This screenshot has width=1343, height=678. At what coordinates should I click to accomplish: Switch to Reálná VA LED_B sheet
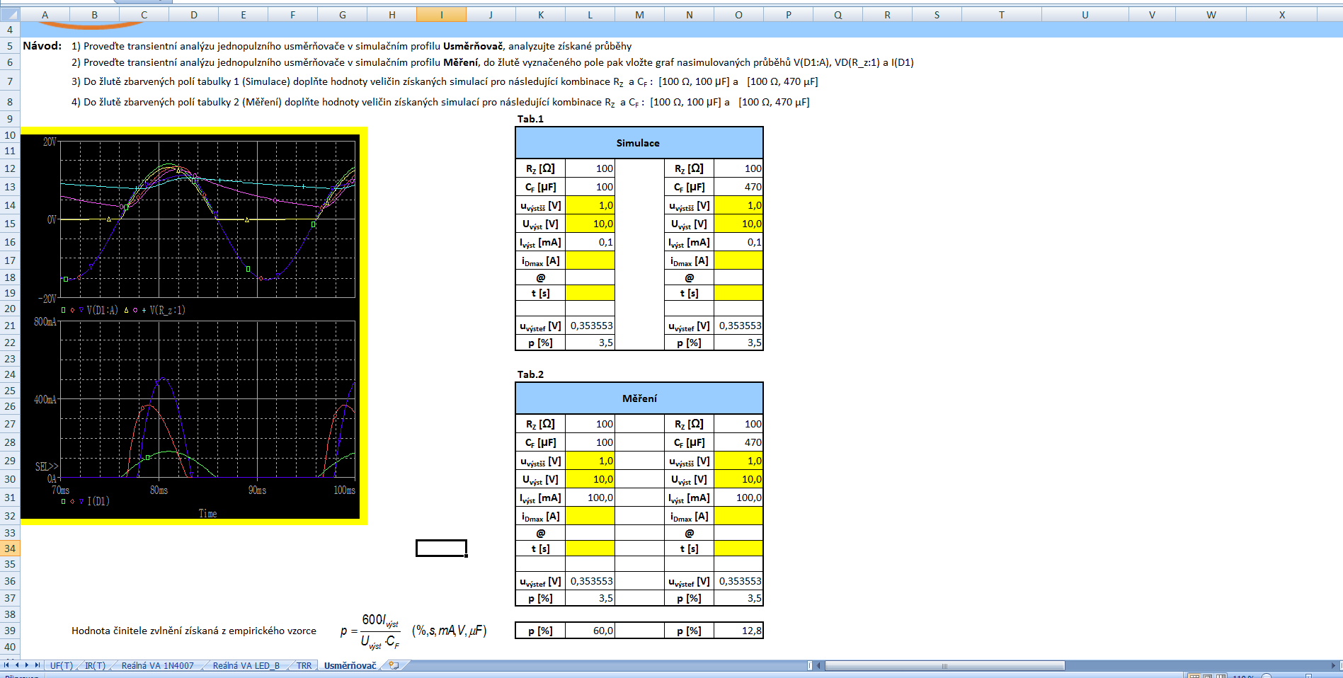(246, 666)
